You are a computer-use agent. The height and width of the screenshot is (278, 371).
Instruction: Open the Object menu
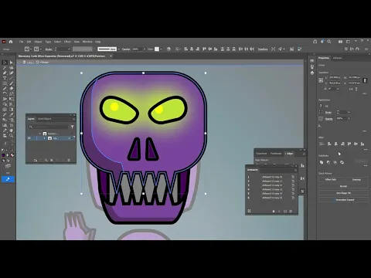click(38, 42)
